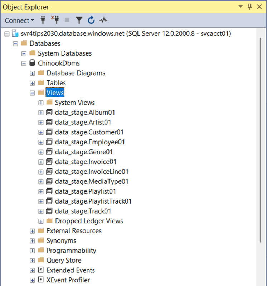Screen dimensions: 267x286
Task: Toggle the Auto Hide pin icon
Action: pyautogui.click(x=250, y=7)
